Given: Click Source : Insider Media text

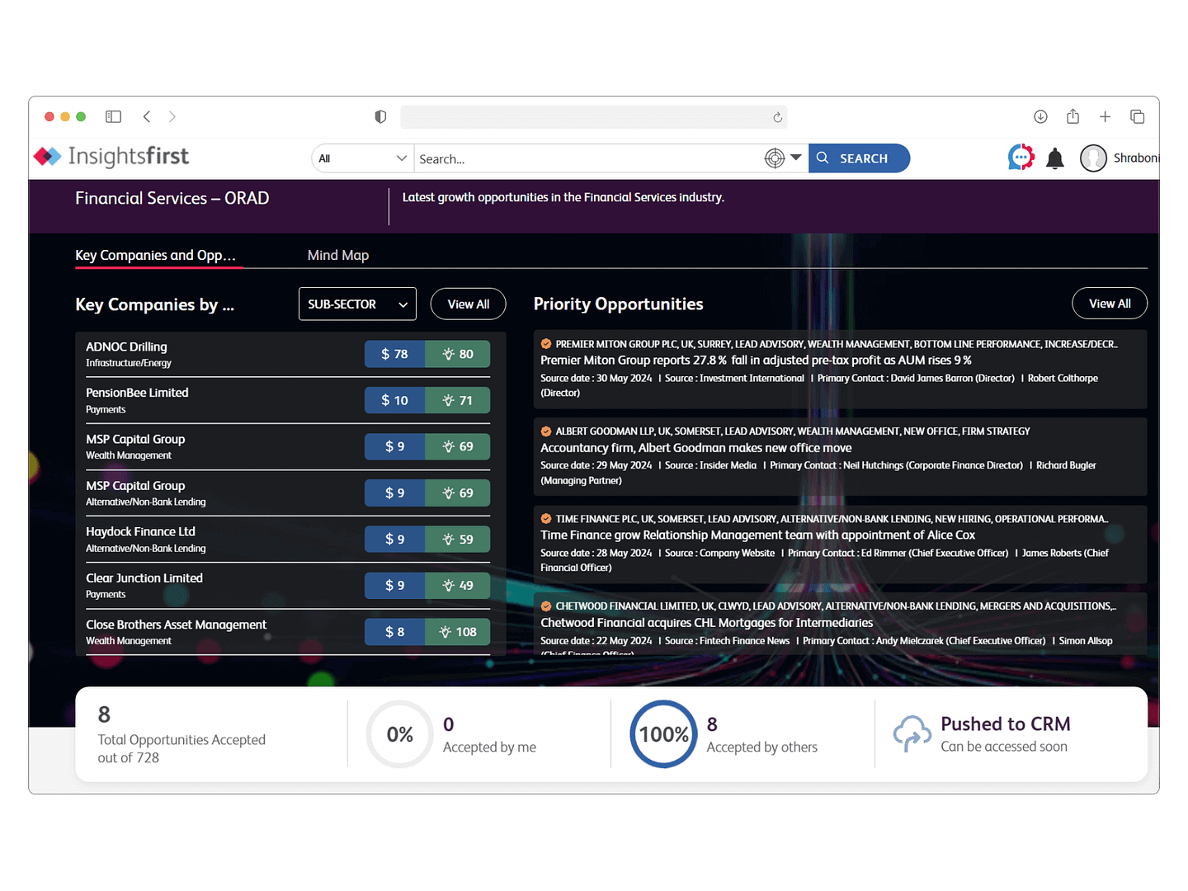Looking at the screenshot, I should tap(710, 466).
